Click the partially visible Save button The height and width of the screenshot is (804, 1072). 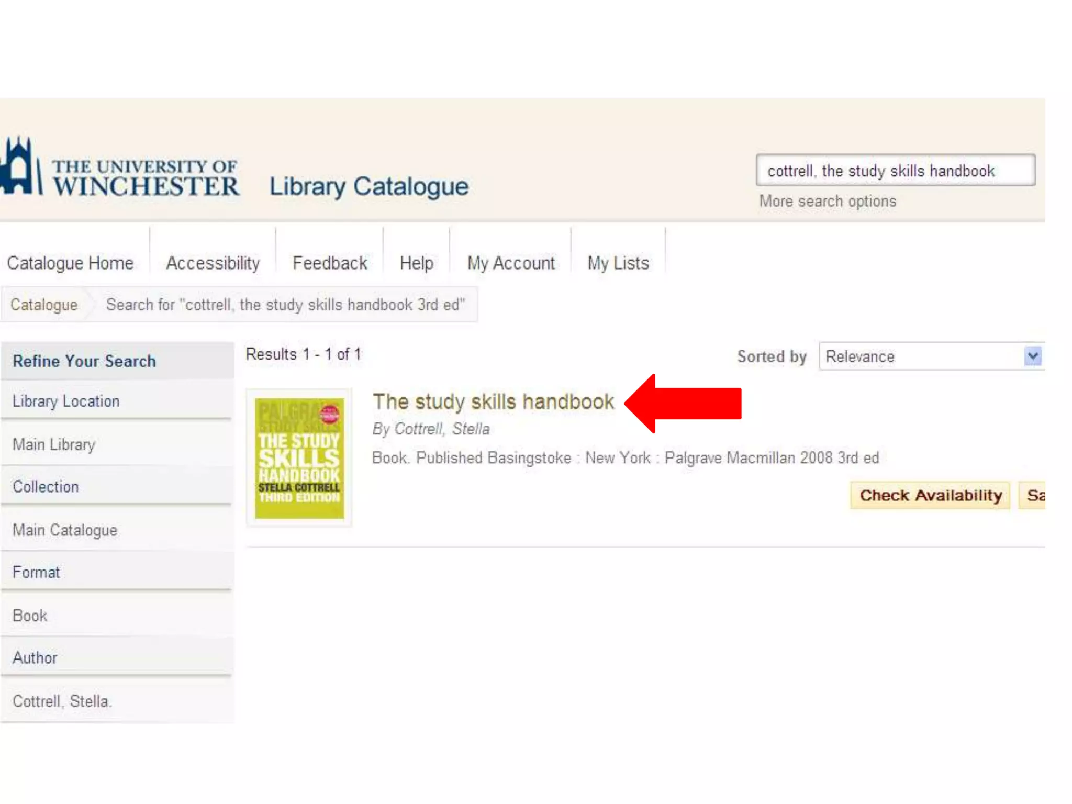tap(1033, 495)
